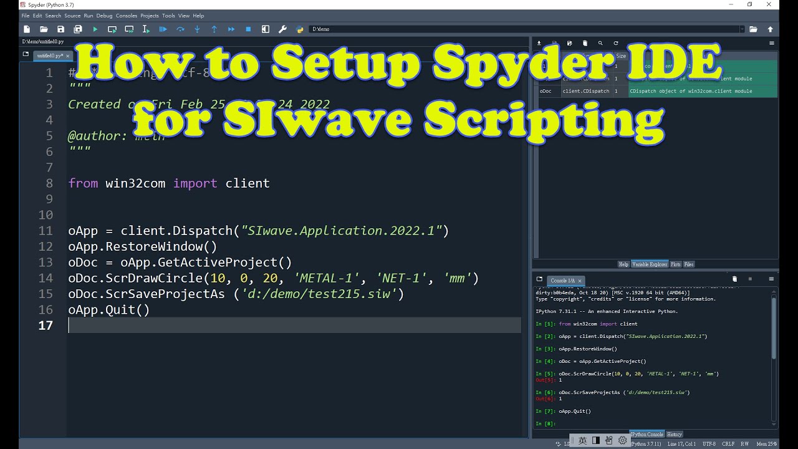Image resolution: width=798 pixels, height=449 pixels.
Task: Open a file using the folder toolbar icon
Action: 44,29
